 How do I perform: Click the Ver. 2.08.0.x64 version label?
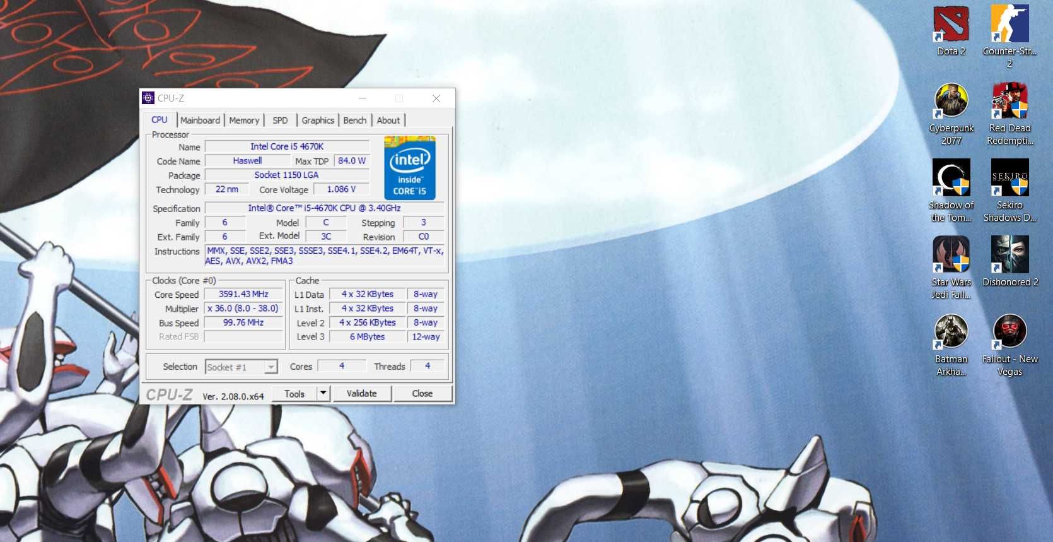tap(233, 396)
